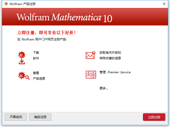Select the 获取有关升级和 特殊优惠的信息 text

(110, 55)
